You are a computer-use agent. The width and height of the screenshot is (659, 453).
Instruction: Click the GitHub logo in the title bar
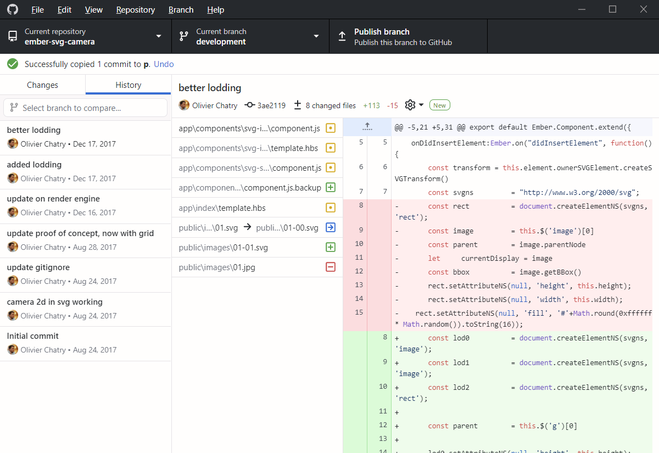coord(12,9)
